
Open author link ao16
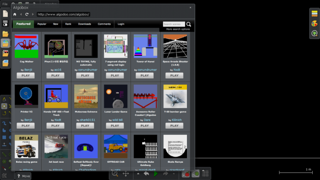coord(58,70)
